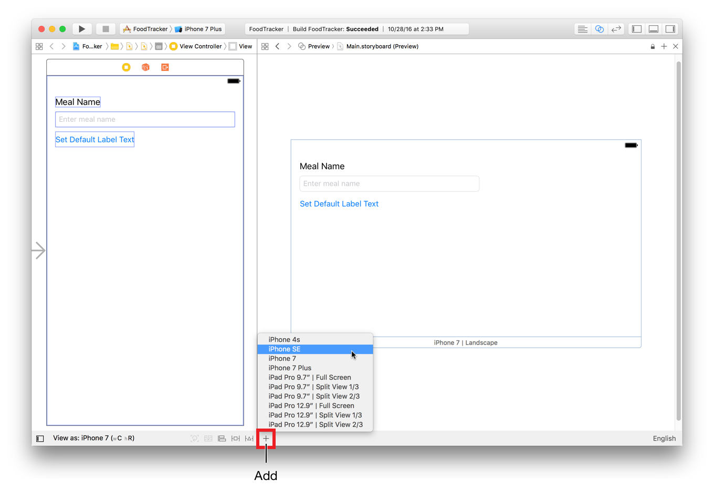Click Set Default Label Text in preview
The height and width of the screenshot is (490, 714).
pyautogui.click(x=339, y=204)
